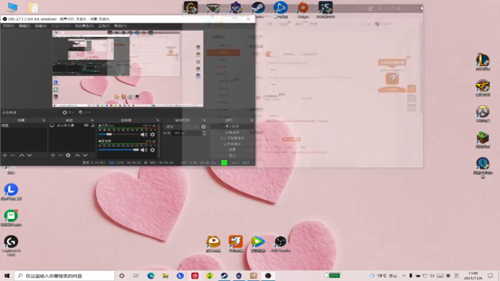Toggle orange switch in background settings window
The height and width of the screenshot is (281, 500).
[270, 54]
